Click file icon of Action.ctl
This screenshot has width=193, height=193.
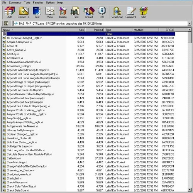pos(4,46)
